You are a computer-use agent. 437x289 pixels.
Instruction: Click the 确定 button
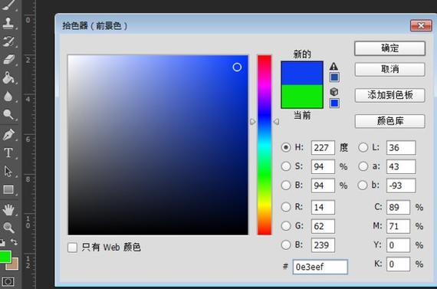point(389,48)
